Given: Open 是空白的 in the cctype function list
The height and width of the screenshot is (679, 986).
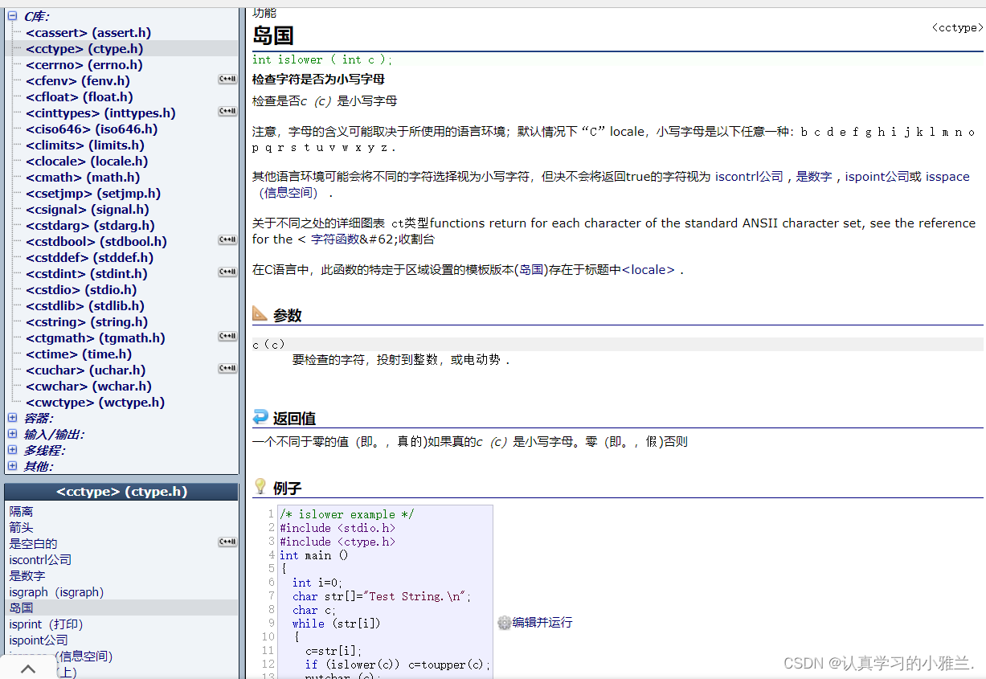Looking at the screenshot, I should coord(33,544).
